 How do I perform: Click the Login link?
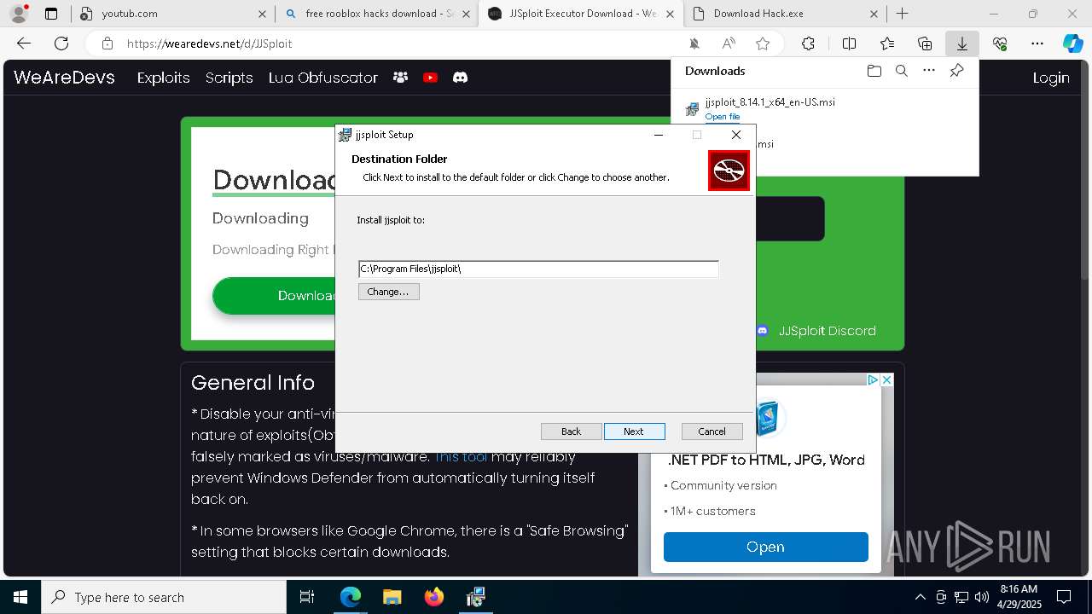pyautogui.click(x=1051, y=78)
